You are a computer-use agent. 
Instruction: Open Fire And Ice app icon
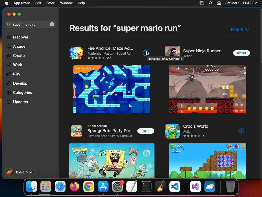[76, 53]
